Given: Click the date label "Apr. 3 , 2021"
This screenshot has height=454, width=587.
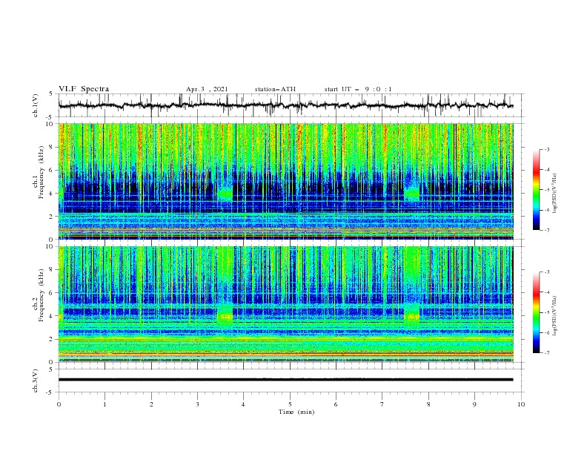Looking at the screenshot, I should (x=207, y=89).
